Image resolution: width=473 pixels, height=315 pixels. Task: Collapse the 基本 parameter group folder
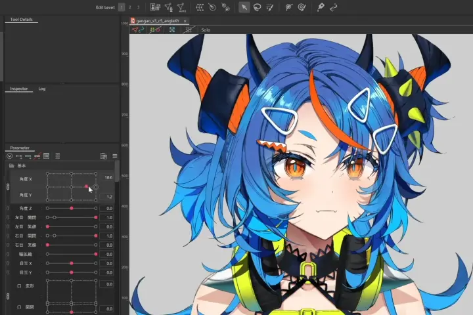pyautogui.click(x=12, y=166)
